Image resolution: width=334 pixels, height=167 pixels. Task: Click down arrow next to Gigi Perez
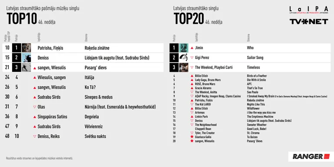192,57
